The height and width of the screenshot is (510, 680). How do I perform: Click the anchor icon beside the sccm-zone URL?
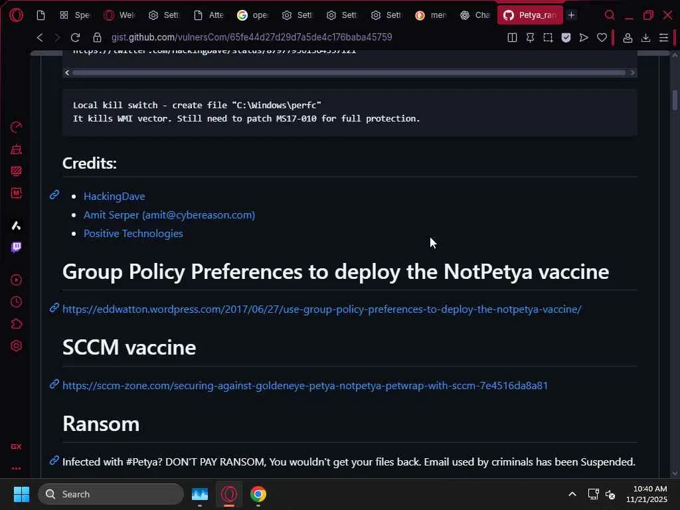point(54,384)
